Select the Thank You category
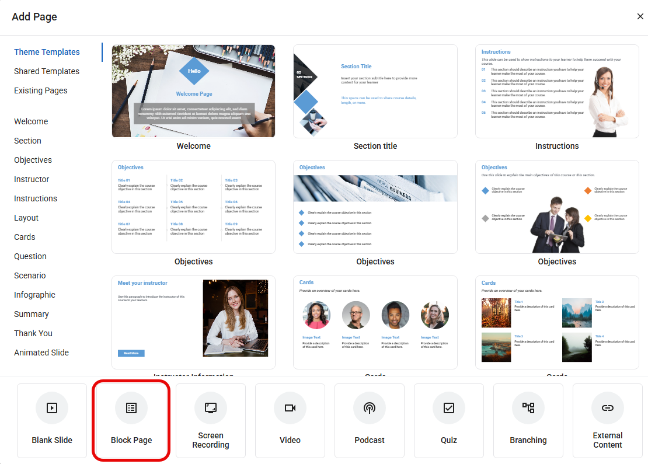This screenshot has height=464, width=648. point(33,333)
